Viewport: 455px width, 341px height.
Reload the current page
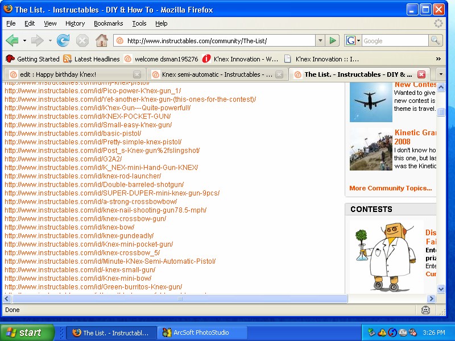pos(63,40)
